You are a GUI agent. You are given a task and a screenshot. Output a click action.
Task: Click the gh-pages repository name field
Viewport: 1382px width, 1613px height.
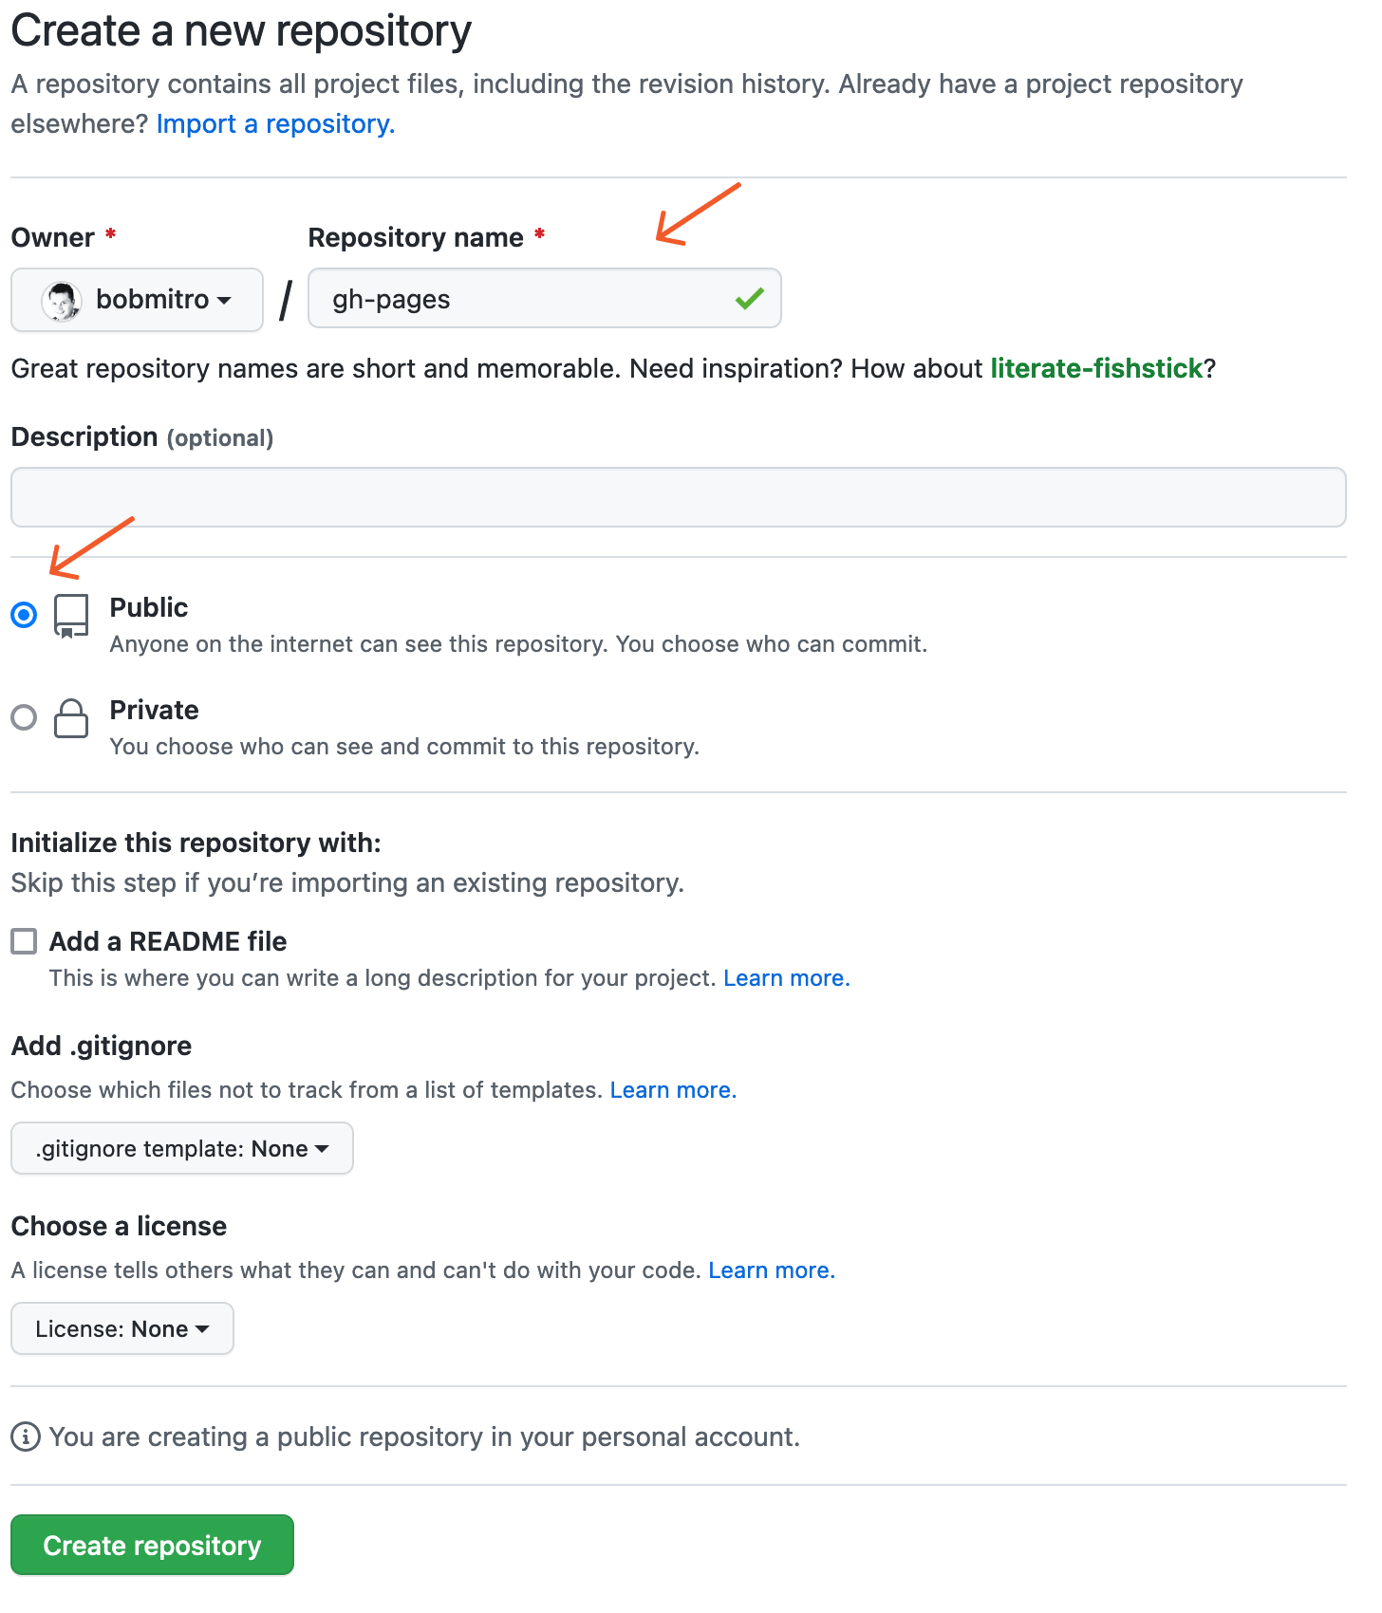point(541,299)
